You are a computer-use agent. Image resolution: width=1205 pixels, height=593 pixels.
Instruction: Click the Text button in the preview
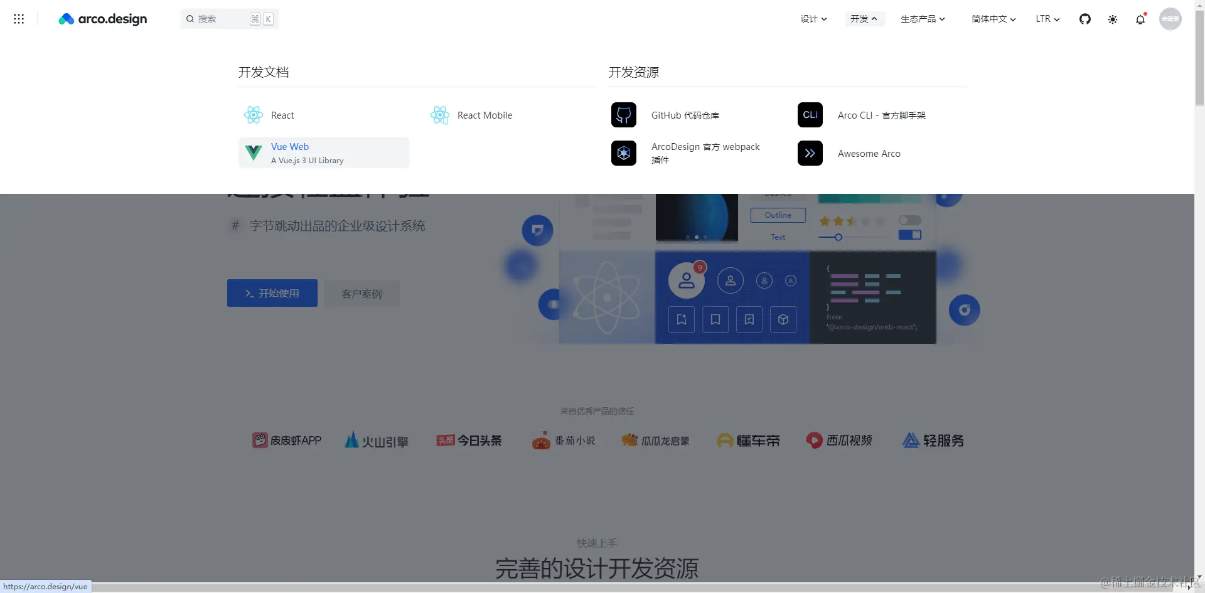click(x=778, y=237)
